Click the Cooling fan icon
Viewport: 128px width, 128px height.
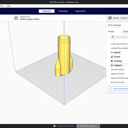click(x=112, y=61)
